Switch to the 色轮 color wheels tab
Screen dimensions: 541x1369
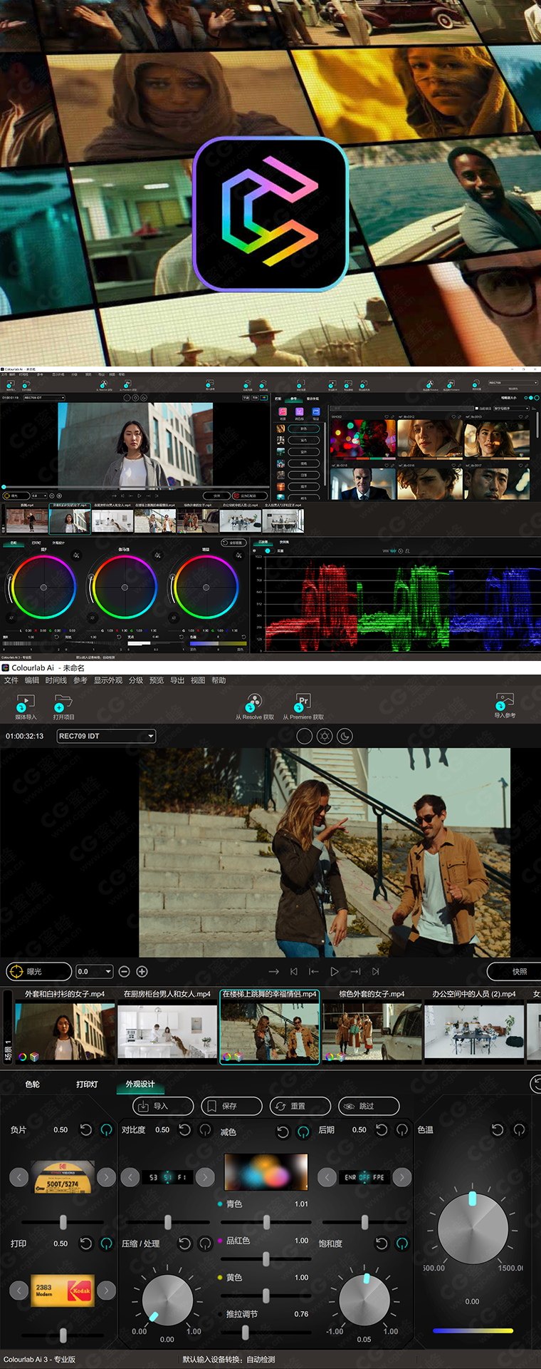[33, 1084]
